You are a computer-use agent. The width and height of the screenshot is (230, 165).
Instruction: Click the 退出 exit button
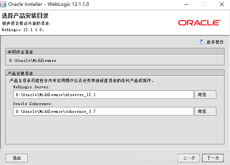point(17,158)
